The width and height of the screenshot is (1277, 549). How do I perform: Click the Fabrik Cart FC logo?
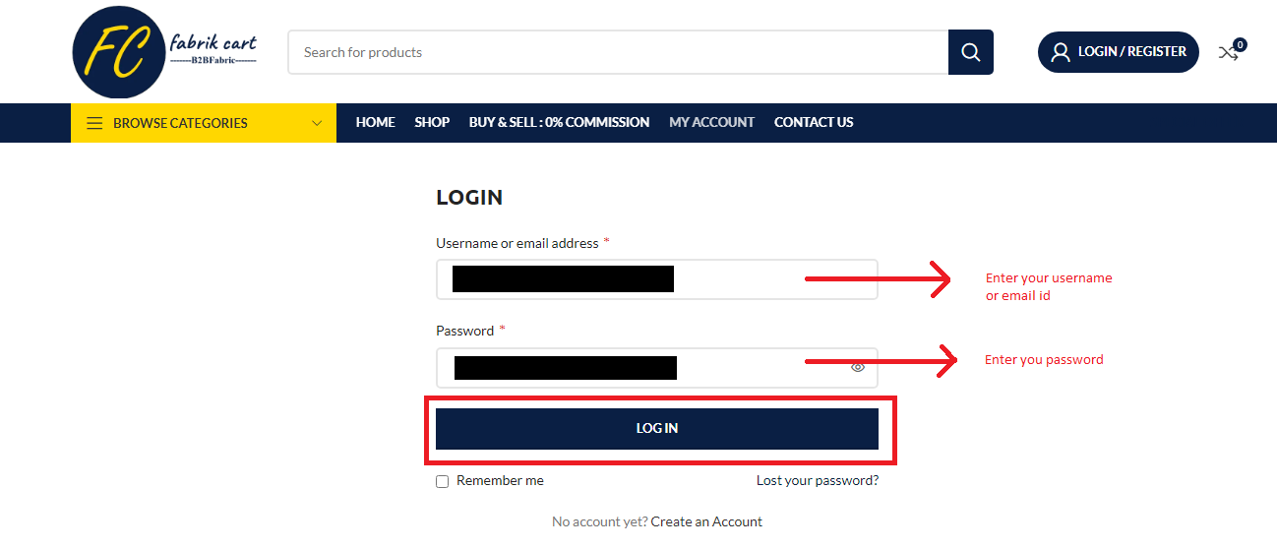165,52
